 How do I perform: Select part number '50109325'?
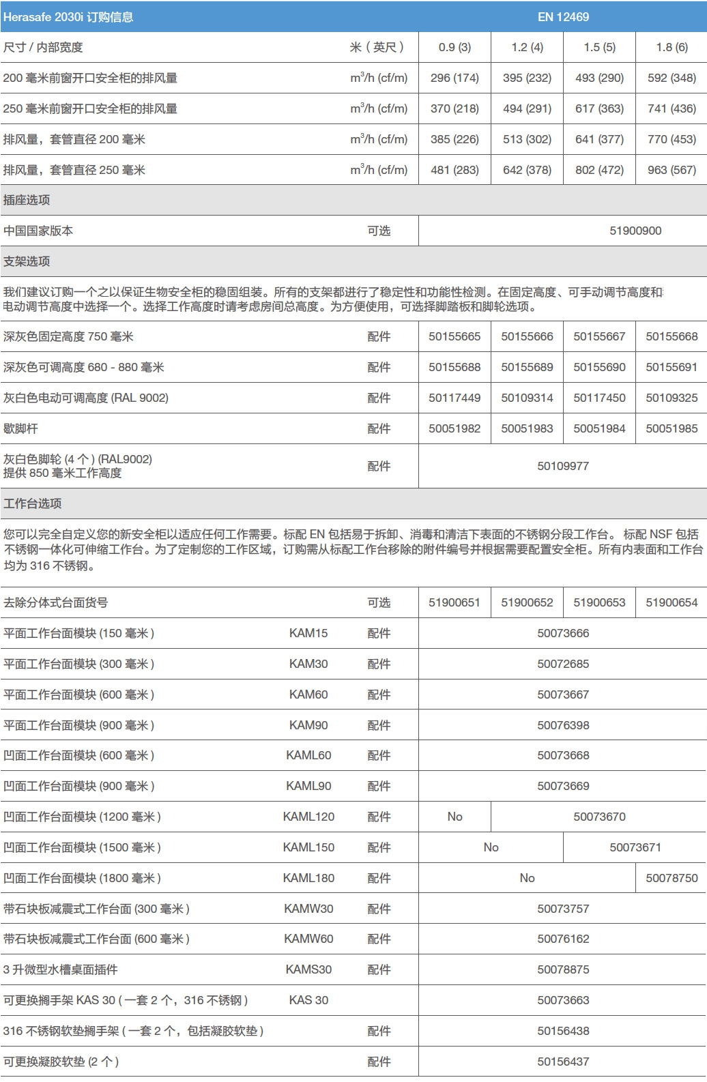(x=672, y=398)
